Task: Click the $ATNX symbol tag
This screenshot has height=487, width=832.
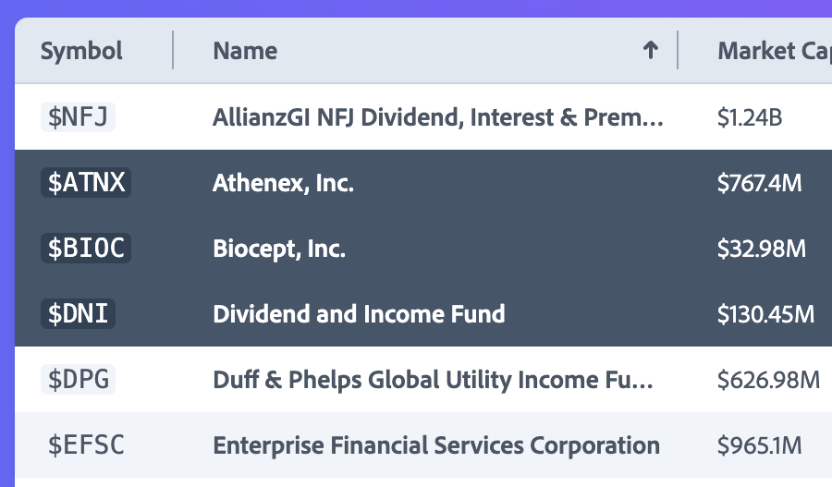Action: pyautogui.click(x=86, y=183)
